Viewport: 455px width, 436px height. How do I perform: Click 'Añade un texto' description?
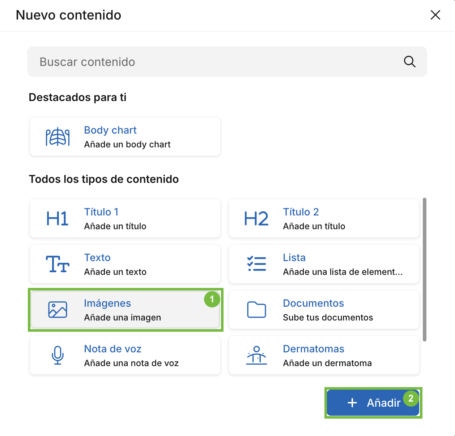click(x=115, y=272)
